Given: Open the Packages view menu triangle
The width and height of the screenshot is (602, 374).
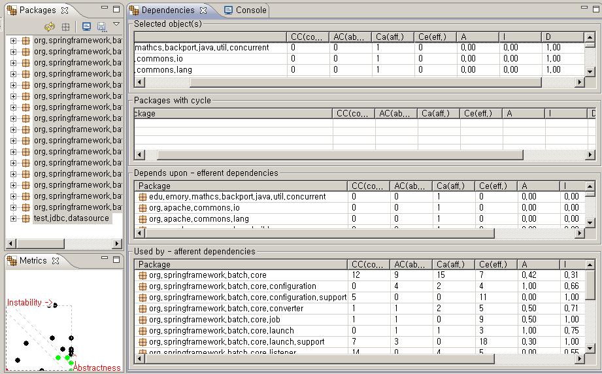Looking at the screenshot, I should click(116, 24).
